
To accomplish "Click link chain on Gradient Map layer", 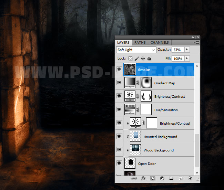I will [x=138, y=83].
